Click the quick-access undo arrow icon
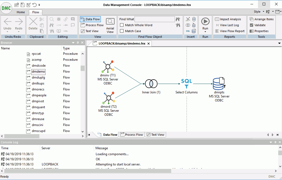The image size is (282, 180). (35, 5)
